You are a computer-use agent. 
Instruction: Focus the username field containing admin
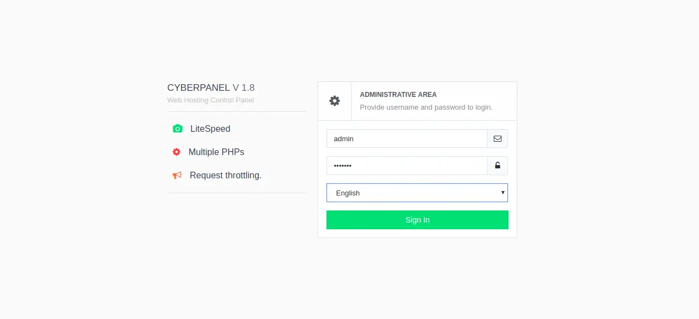click(x=407, y=138)
